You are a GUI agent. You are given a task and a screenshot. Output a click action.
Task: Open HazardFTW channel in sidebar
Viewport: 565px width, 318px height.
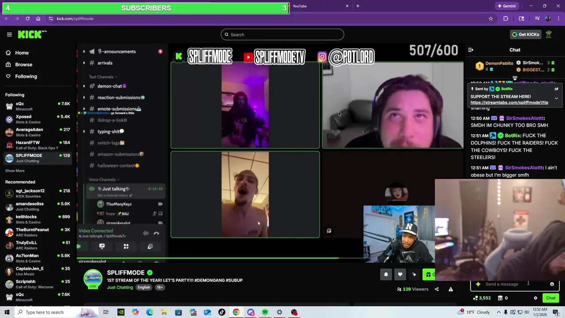click(x=38, y=145)
